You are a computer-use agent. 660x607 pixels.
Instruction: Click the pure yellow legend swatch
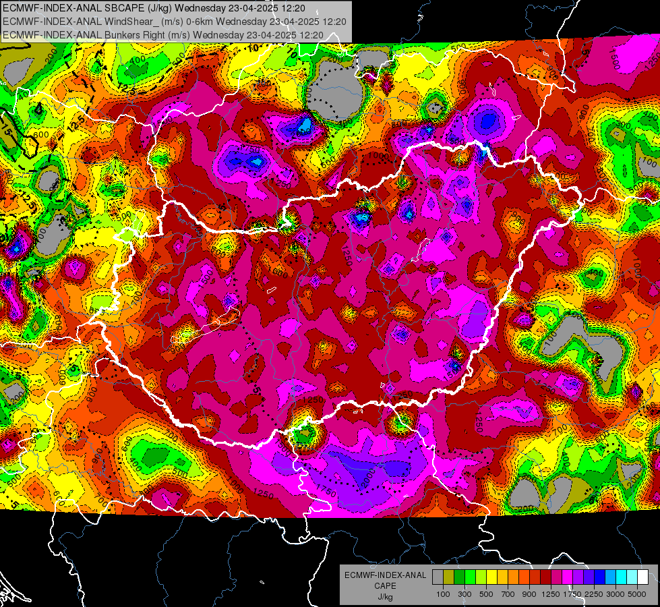coord(491,577)
